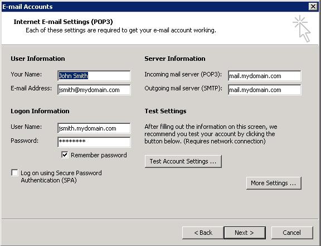This screenshot has height=246, width=321.
Task: Enable Log on using Secure Password Authentication
Action: [14, 173]
